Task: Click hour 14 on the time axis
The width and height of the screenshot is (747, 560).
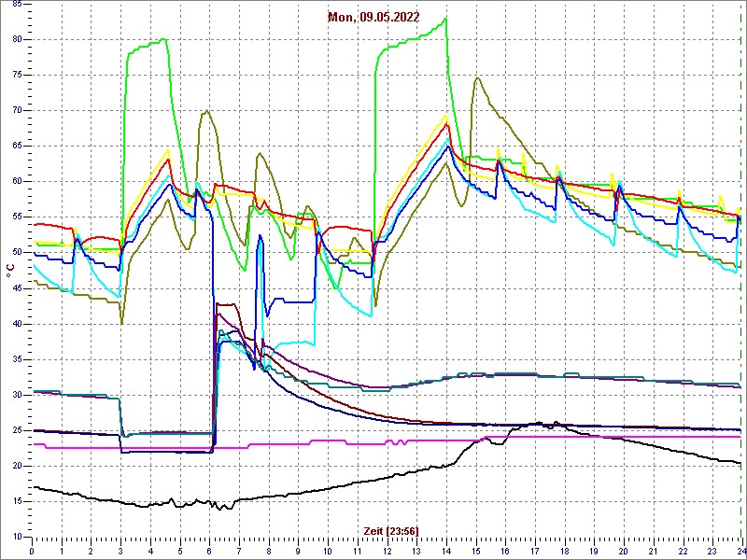Action: pyautogui.click(x=446, y=551)
